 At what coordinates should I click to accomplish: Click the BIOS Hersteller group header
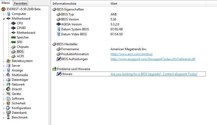click(x=67, y=44)
